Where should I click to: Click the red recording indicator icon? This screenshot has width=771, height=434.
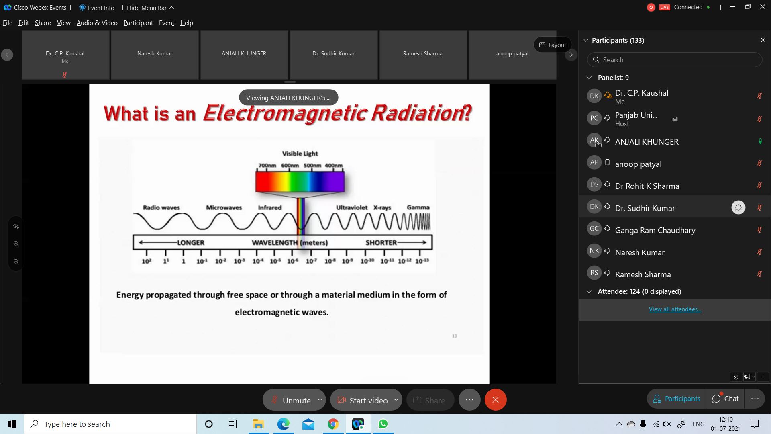pos(651,7)
